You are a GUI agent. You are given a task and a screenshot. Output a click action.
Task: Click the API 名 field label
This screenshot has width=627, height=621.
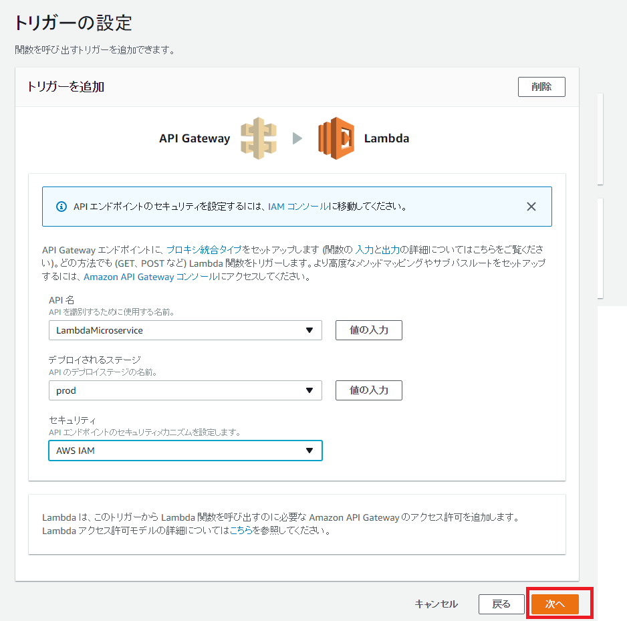coord(61,300)
